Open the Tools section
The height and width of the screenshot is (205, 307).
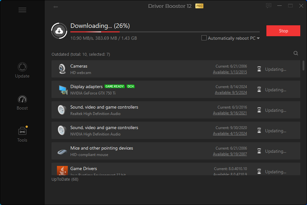tap(22, 135)
